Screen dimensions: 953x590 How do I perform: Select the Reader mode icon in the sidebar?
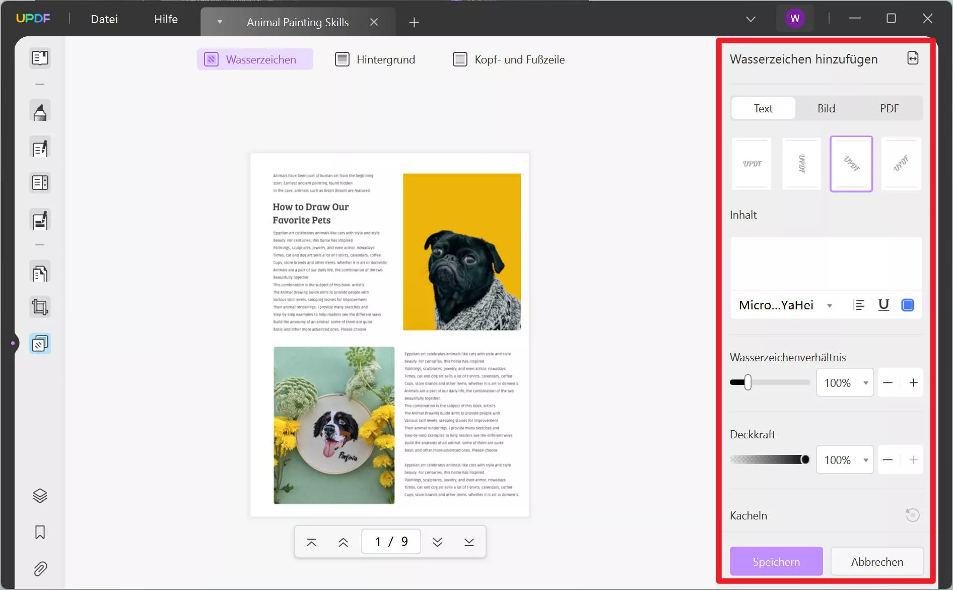coord(40,58)
